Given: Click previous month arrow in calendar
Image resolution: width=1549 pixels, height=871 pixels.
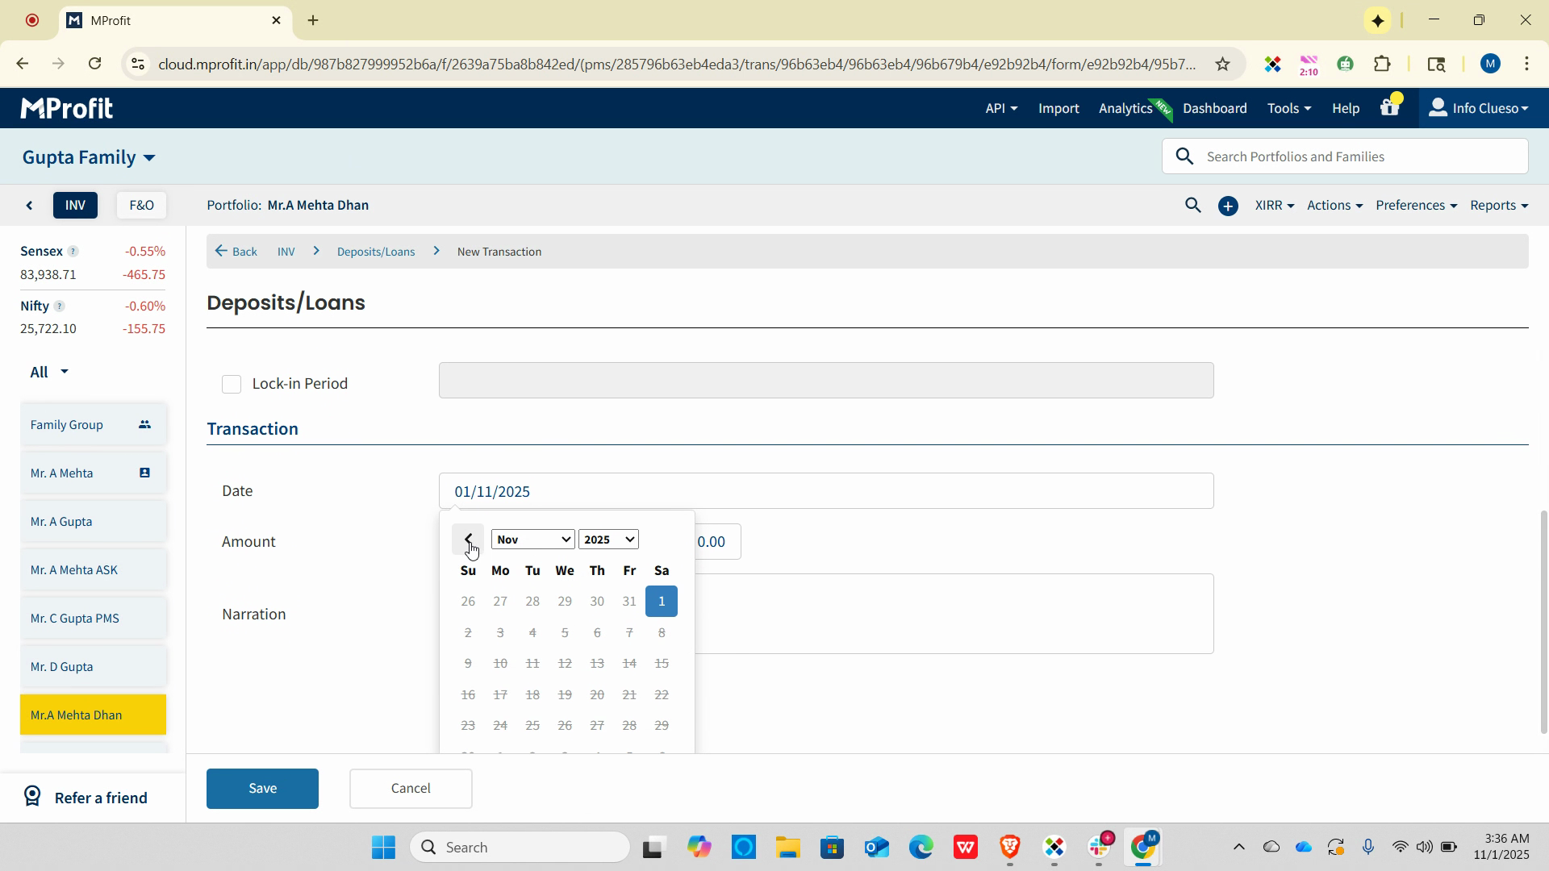Looking at the screenshot, I should [x=468, y=539].
